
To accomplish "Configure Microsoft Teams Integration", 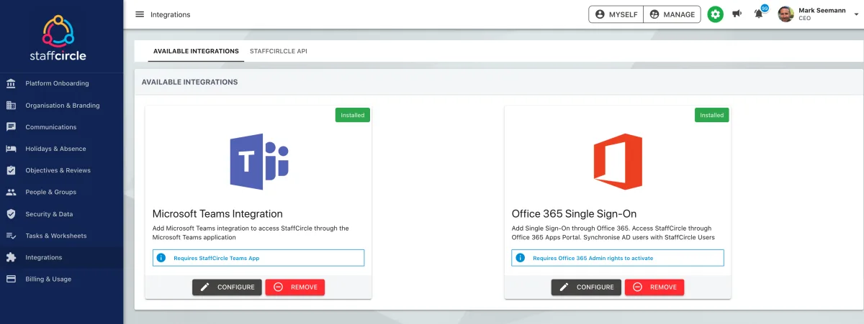I will [x=227, y=287].
